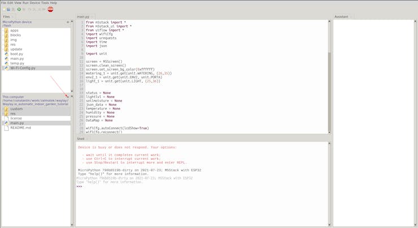Click the Step out toolbar icon
Image resolution: width=418 pixels, height=228 pixels.
[39, 10]
